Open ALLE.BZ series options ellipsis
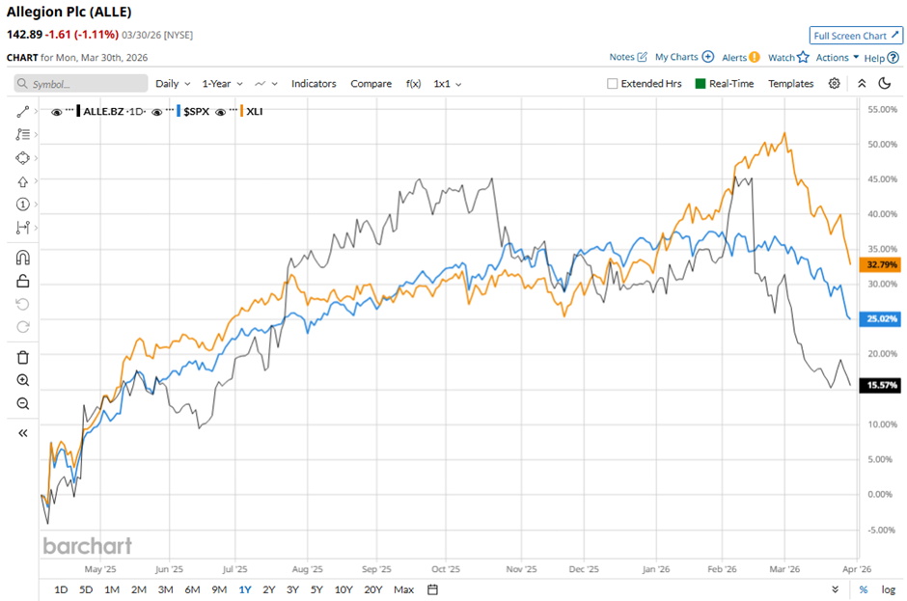 click(x=69, y=109)
